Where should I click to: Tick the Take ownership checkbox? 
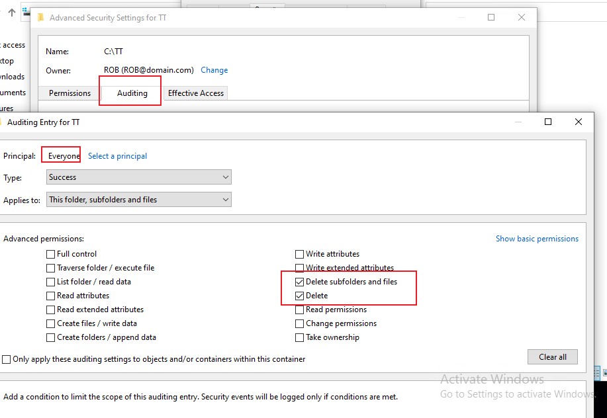[299, 337]
